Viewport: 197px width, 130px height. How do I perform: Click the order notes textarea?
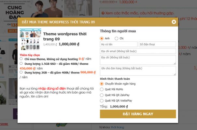tap(138, 71)
